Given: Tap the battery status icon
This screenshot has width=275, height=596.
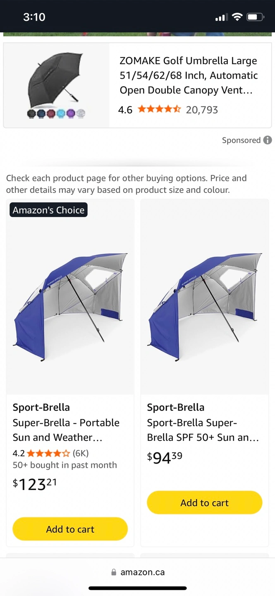Looking at the screenshot, I should (x=256, y=17).
